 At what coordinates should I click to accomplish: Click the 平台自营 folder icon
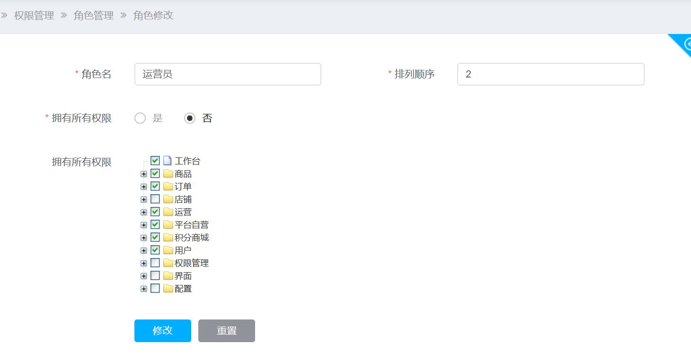tap(168, 224)
